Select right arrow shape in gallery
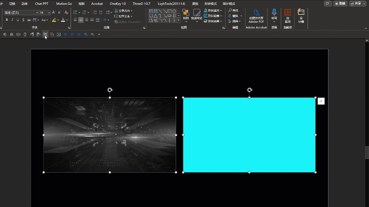This screenshot has width=369, height=207. (169, 16)
